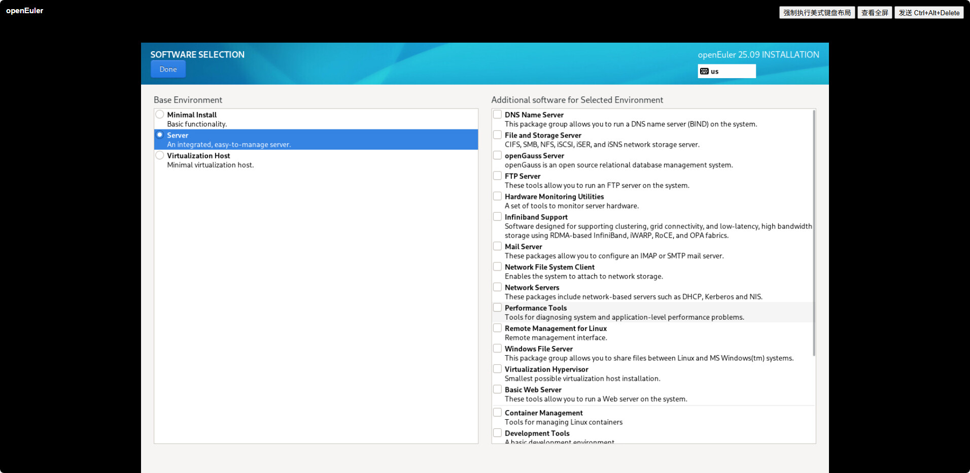970x473 pixels.
Task: Toggle Hardware Monitoring Utilities checkbox
Action: (498, 196)
